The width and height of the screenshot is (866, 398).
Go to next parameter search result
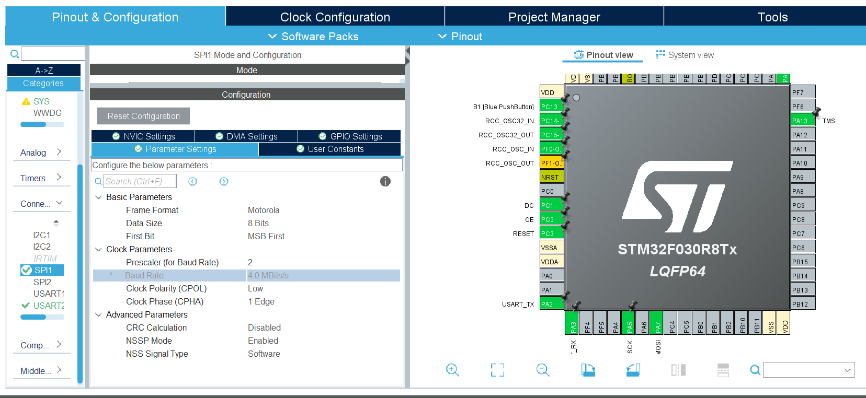pyautogui.click(x=224, y=181)
